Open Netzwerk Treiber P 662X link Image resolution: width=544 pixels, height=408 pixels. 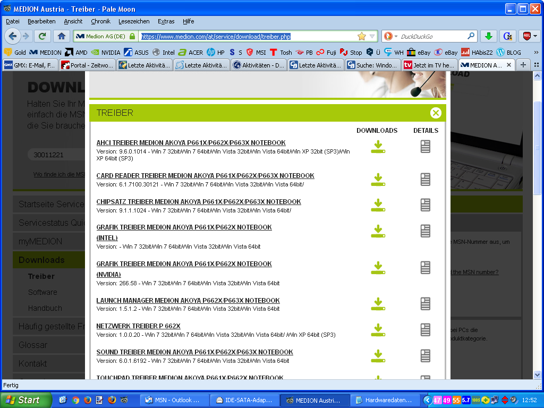pyautogui.click(x=138, y=326)
